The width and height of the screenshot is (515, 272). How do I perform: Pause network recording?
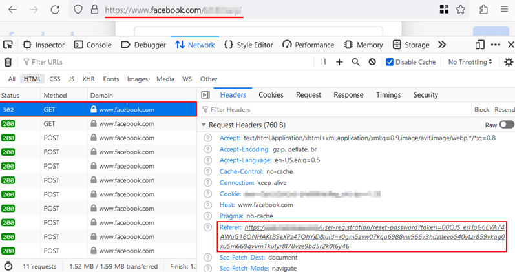(323, 62)
